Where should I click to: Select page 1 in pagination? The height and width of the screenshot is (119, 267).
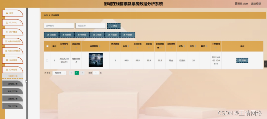(77, 73)
